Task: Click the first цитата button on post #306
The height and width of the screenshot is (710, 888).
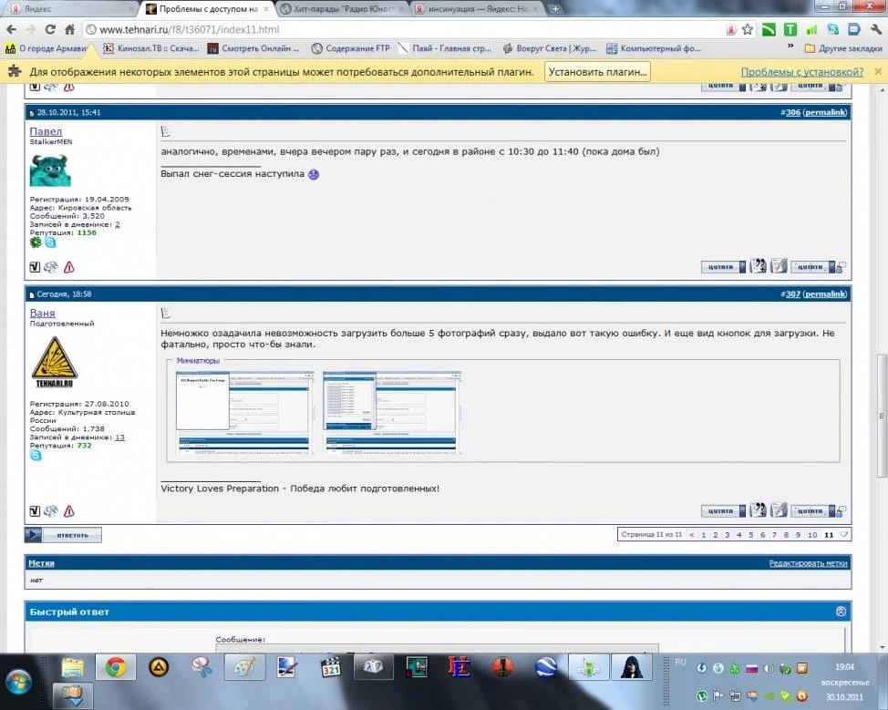Action: (723, 267)
